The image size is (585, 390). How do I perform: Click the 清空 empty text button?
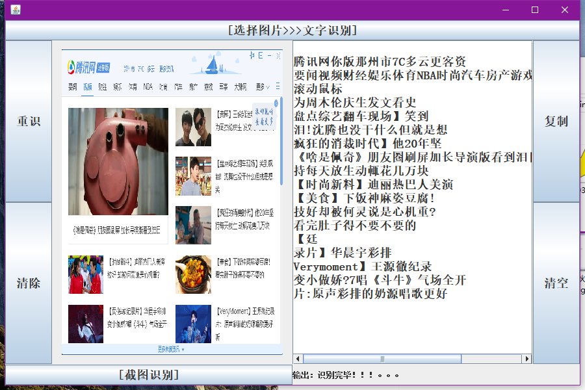click(x=556, y=283)
